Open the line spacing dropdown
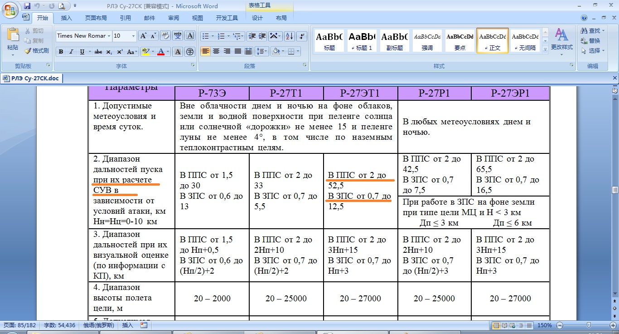The width and height of the screenshot is (619, 334). tap(261, 51)
